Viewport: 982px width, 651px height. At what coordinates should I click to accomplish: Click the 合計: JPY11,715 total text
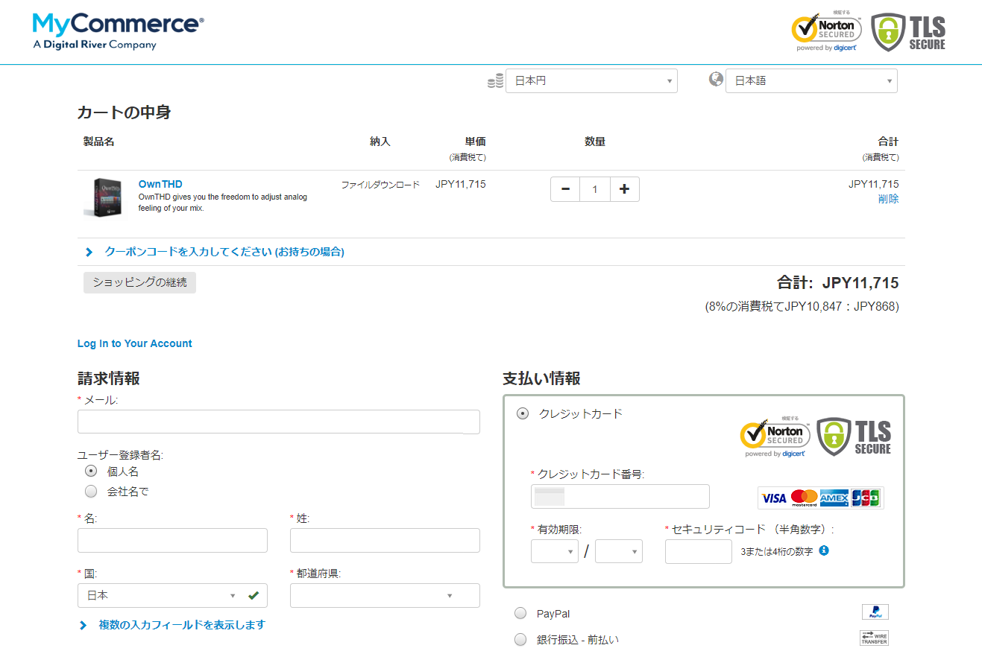838,283
